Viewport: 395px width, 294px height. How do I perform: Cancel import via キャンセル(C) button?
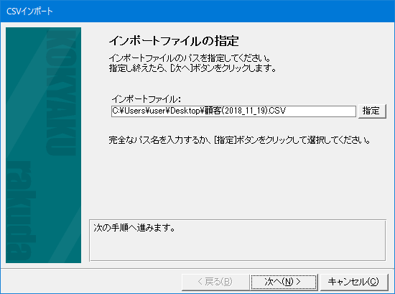tap(353, 282)
